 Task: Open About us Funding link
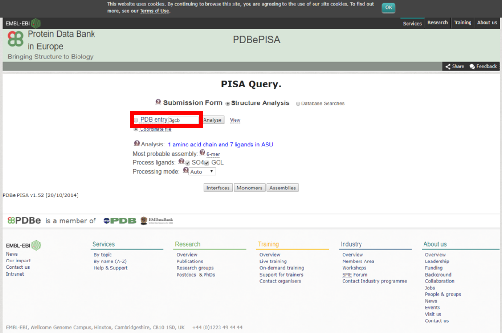[434, 268]
